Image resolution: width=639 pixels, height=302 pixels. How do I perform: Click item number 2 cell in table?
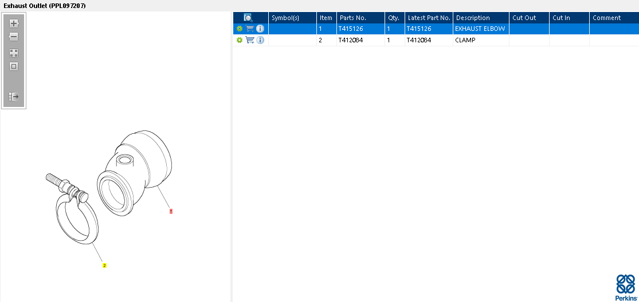tap(327, 40)
